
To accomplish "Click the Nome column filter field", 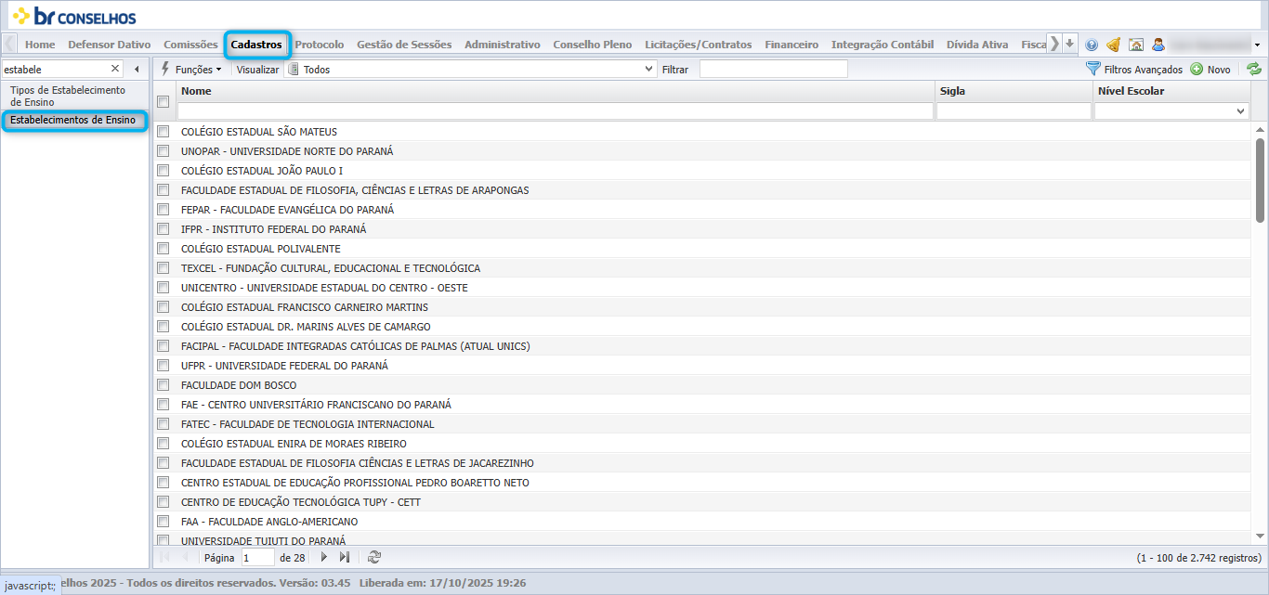I will (x=556, y=111).
